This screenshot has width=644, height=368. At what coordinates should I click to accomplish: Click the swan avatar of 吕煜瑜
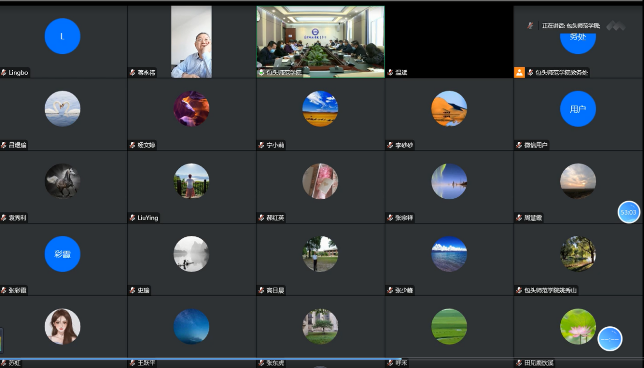click(x=63, y=109)
